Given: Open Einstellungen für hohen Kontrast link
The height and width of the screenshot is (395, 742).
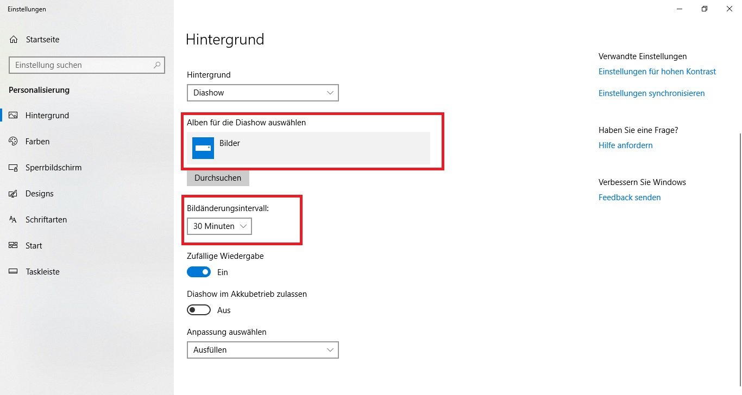Looking at the screenshot, I should coord(657,72).
